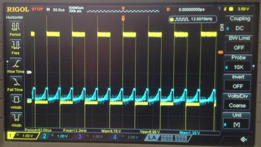The height and width of the screenshot is (147, 261).
Task: Toggle BW Limit OFF setting
Action: click(239, 47)
